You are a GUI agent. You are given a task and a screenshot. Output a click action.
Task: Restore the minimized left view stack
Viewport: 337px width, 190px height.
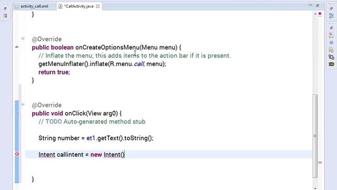(5, 8)
